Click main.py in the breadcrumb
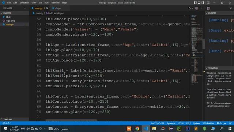Viewport: 234px width, 132px height. tap(39, 13)
